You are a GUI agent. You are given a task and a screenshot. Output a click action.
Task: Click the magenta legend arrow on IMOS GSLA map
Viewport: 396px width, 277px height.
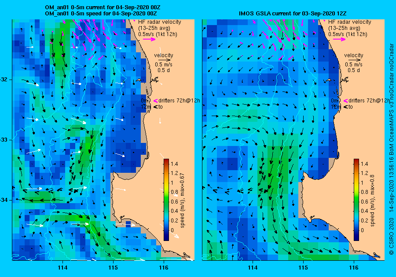click(x=339, y=39)
